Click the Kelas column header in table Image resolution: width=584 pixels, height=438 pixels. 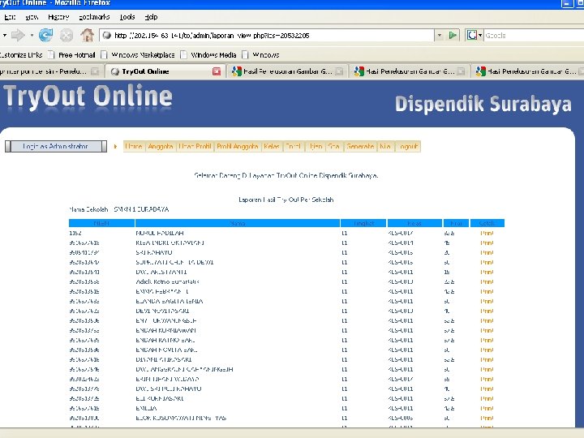[414, 223]
